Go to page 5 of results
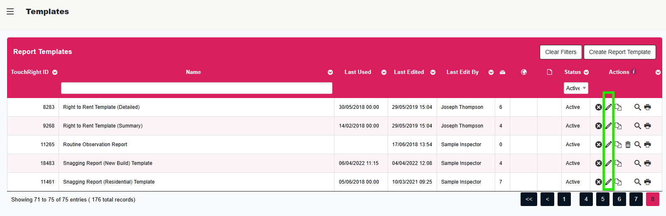The width and height of the screenshot is (666, 216). click(602, 199)
